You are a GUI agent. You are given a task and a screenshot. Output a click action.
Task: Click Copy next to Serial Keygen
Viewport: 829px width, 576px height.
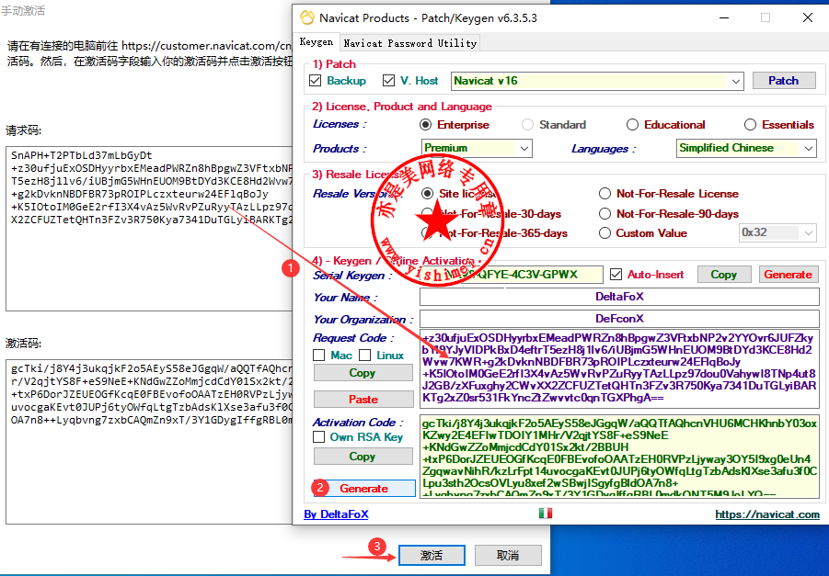[x=724, y=275]
